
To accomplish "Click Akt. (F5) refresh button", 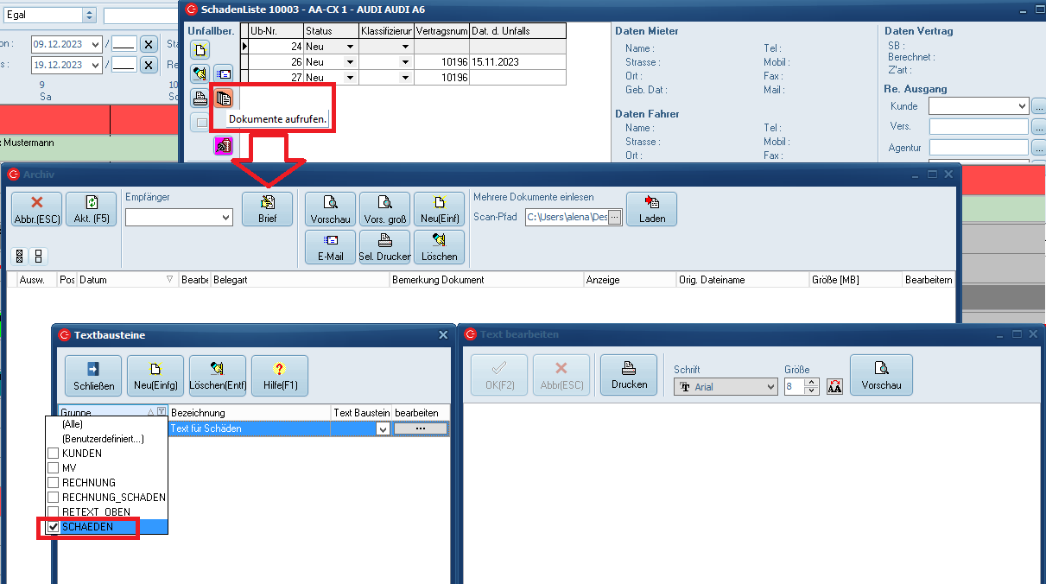I will (91, 209).
